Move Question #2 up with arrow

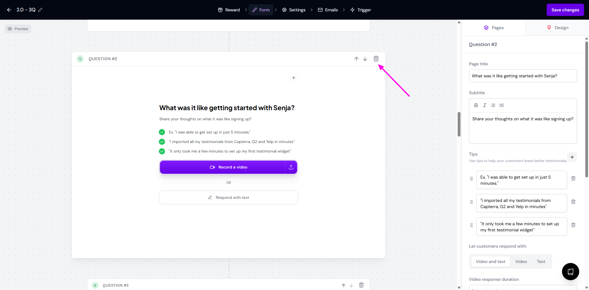356,59
